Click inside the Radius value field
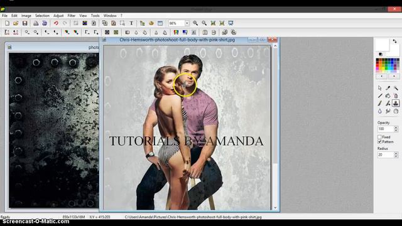 tap(386, 155)
